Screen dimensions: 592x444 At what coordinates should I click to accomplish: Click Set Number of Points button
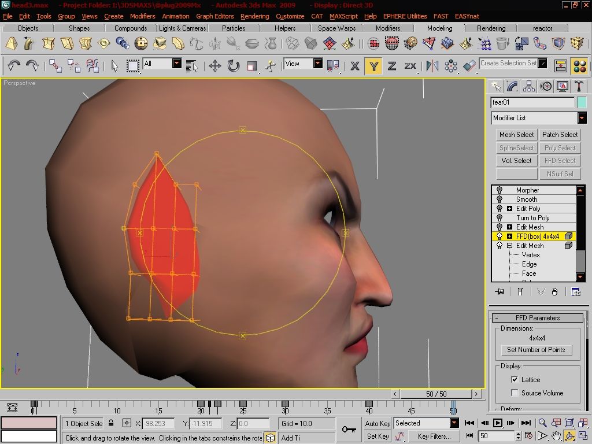point(536,350)
